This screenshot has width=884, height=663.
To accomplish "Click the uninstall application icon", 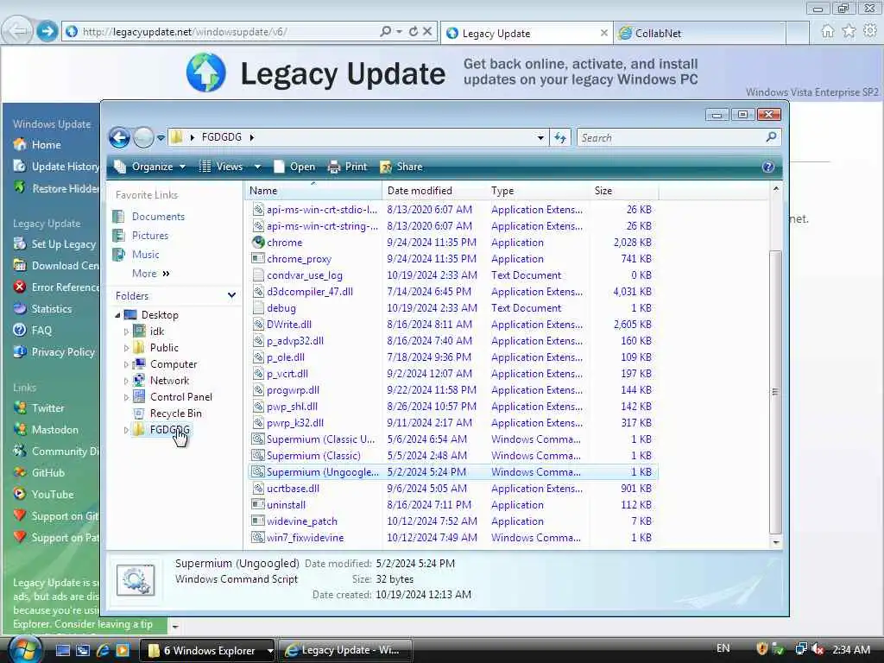I will pos(257,504).
